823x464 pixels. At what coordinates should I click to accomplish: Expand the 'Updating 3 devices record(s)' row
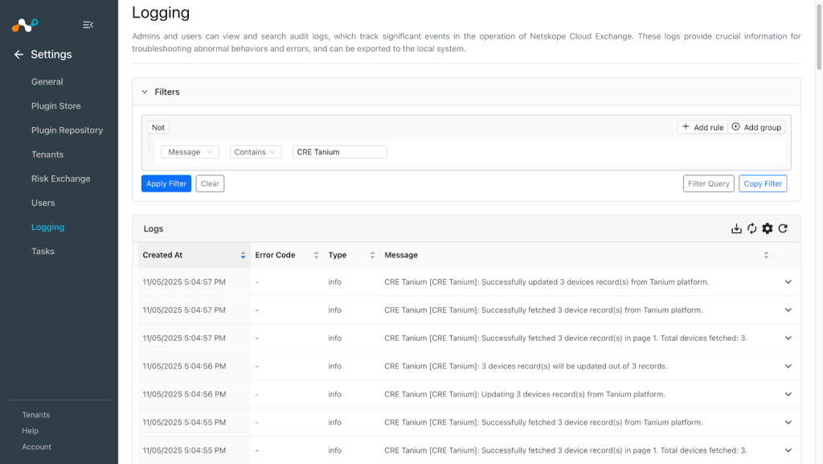[788, 394]
